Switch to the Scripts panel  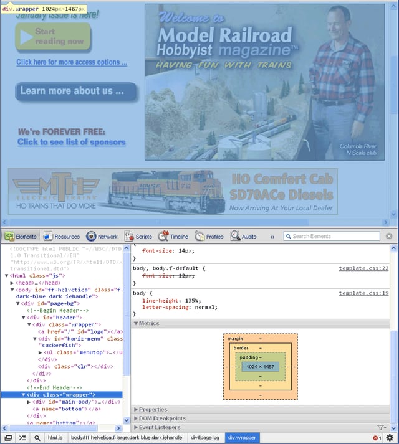[138, 236]
